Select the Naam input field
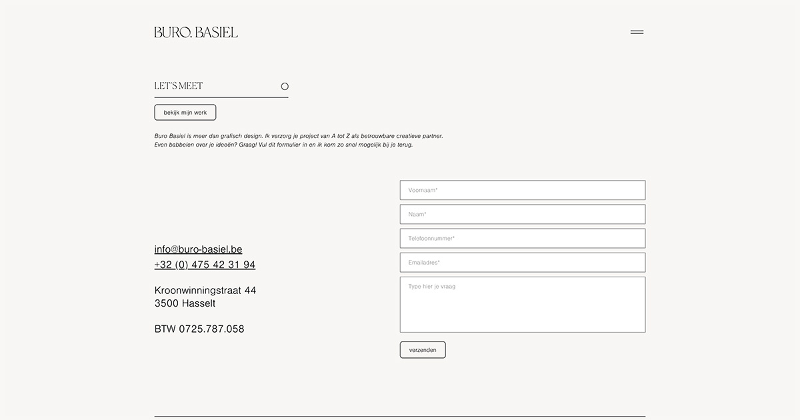 point(522,214)
